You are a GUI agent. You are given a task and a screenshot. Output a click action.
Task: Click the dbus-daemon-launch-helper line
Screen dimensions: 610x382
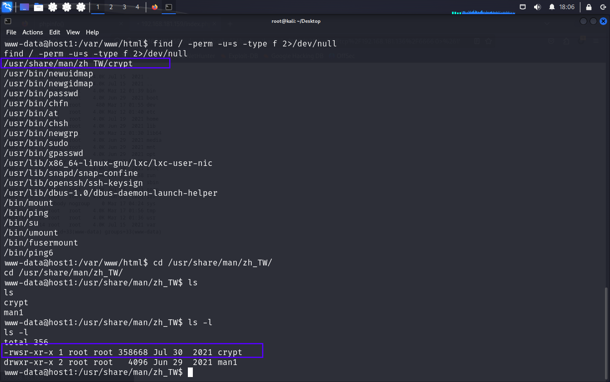pos(111,193)
